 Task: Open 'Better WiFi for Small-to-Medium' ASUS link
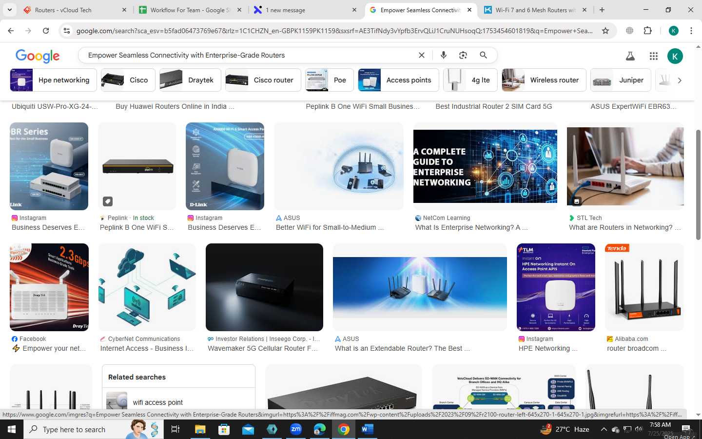[x=330, y=227]
